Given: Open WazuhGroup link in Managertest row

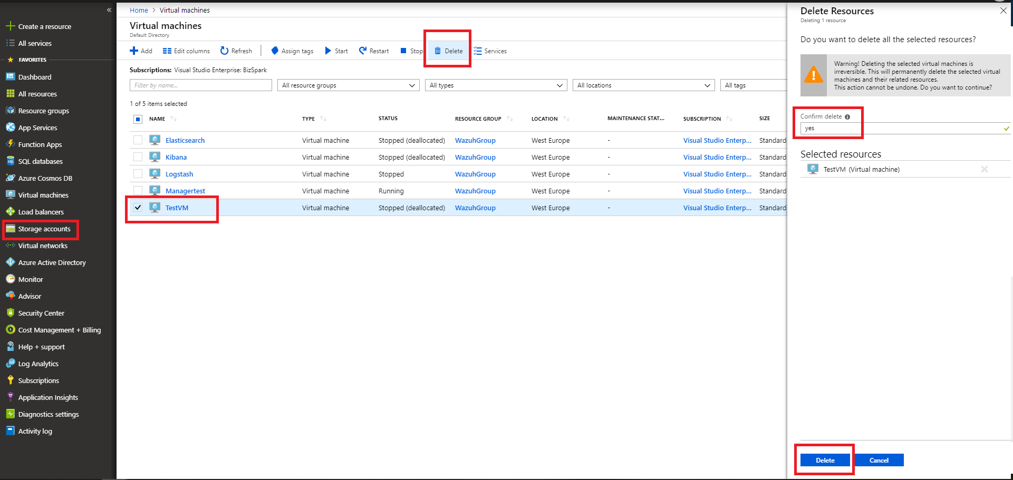Looking at the screenshot, I should 475,191.
